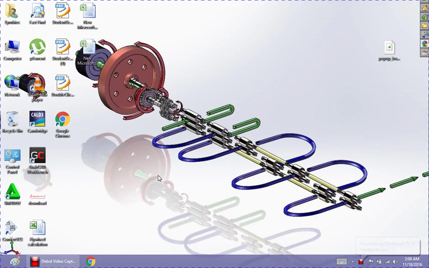
Task: Open the Windows Start menu orb
Action: click(15, 261)
